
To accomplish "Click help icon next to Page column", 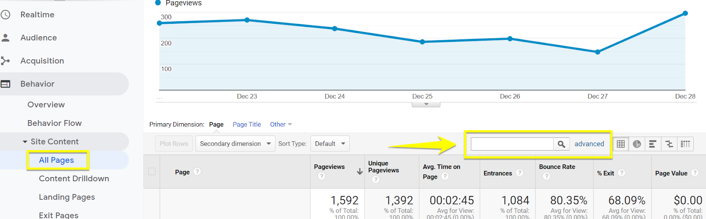I will pyautogui.click(x=197, y=172).
